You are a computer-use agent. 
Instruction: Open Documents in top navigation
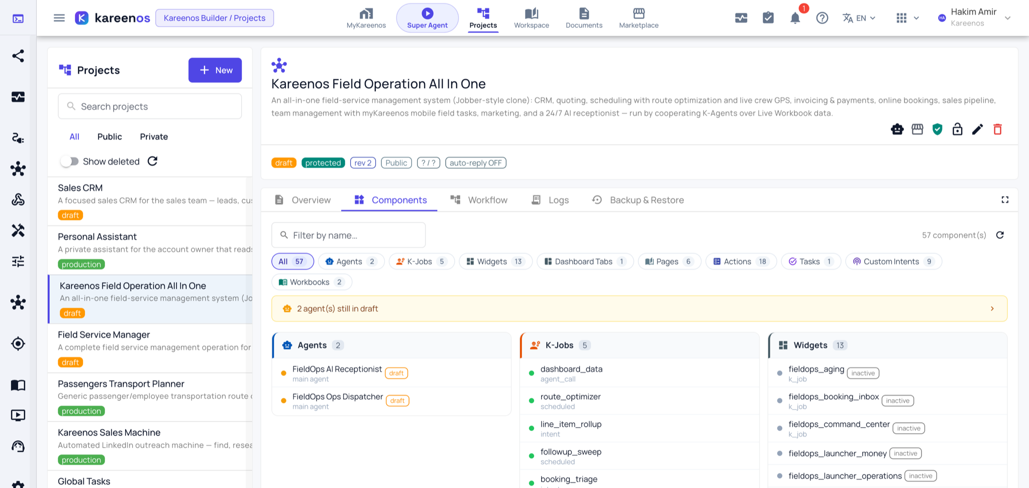[584, 18]
